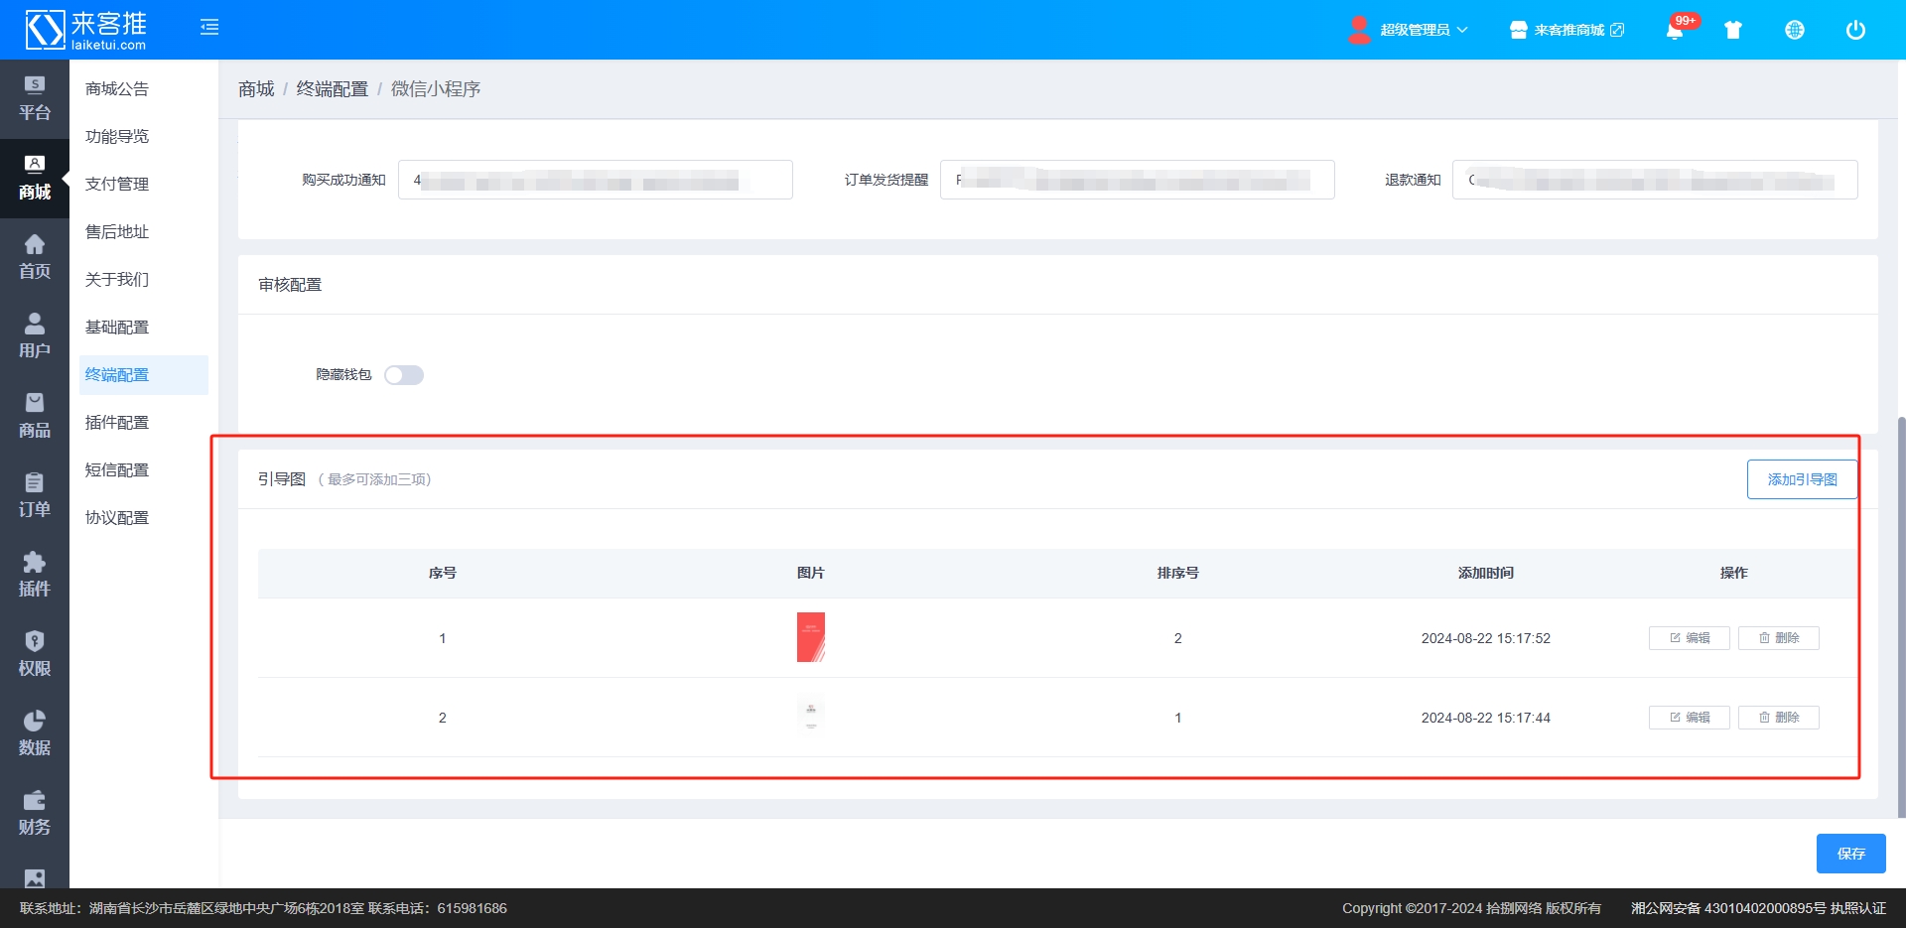Screen dimensions: 1906x928
Task: Toggle the 隐藏钱包 switch
Action: 404,375
